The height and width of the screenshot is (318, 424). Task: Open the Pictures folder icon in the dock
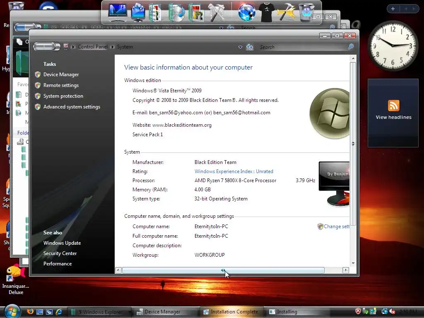196,12
